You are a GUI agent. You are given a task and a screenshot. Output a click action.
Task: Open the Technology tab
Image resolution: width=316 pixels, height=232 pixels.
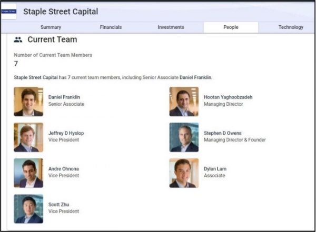[x=291, y=27]
